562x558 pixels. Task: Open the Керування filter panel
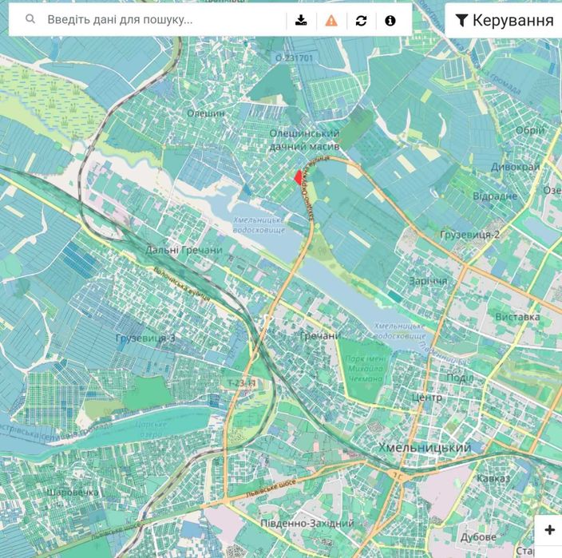[x=504, y=21]
